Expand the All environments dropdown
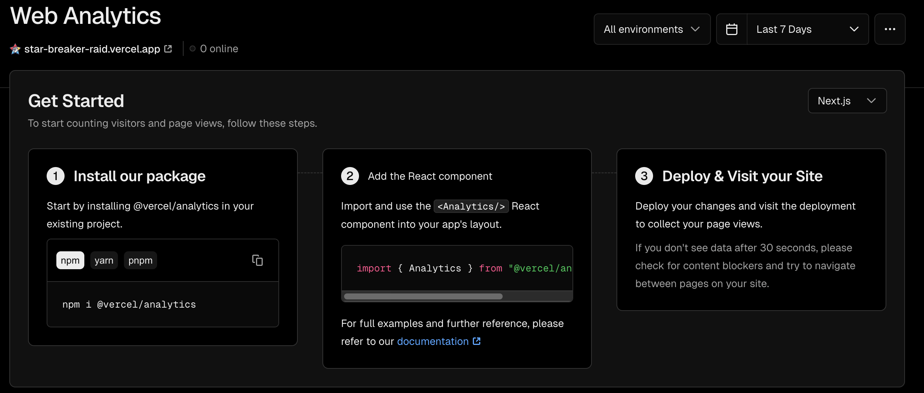924x393 pixels. pos(652,29)
